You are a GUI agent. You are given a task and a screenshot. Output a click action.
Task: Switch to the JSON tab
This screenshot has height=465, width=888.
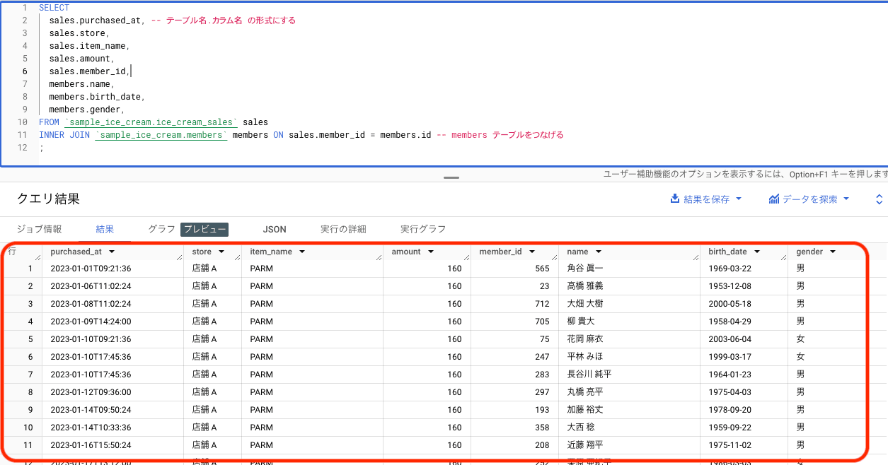[275, 229]
